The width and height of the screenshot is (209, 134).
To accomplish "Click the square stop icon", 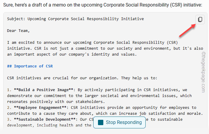I will tap(101, 122).
